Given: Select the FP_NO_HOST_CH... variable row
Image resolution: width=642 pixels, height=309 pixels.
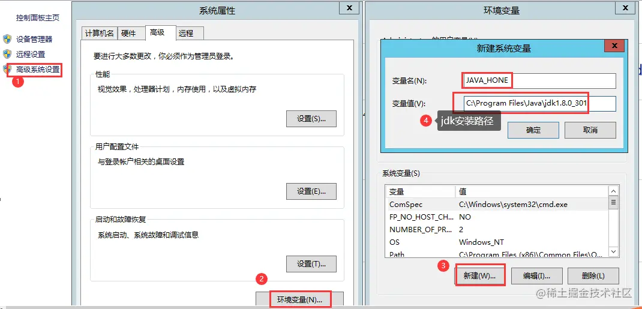Looking at the screenshot, I should 497,217.
